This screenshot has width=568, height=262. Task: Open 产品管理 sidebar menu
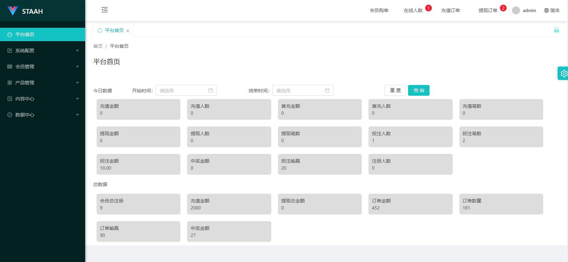pyautogui.click(x=43, y=83)
